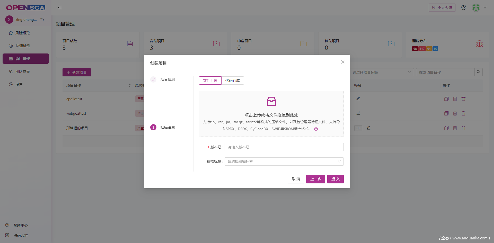Click the red 58 vulnerability count badge
The height and width of the screenshot is (243, 494).
pyautogui.click(x=415, y=49)
